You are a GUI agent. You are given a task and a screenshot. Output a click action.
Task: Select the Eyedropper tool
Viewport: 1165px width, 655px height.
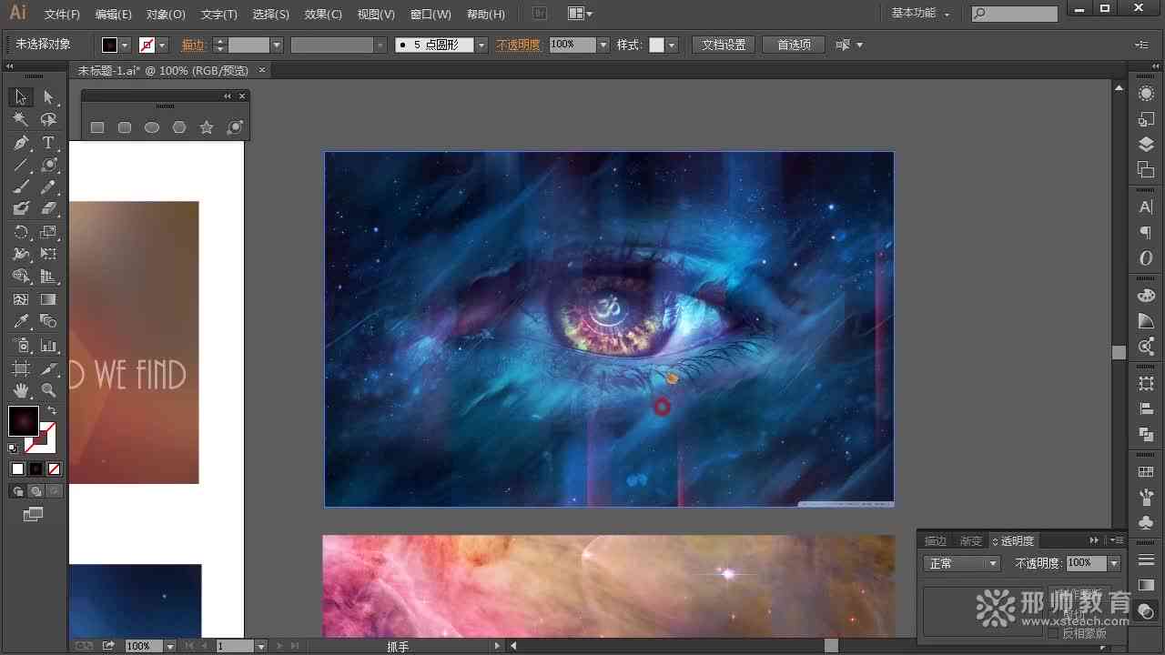21,322
